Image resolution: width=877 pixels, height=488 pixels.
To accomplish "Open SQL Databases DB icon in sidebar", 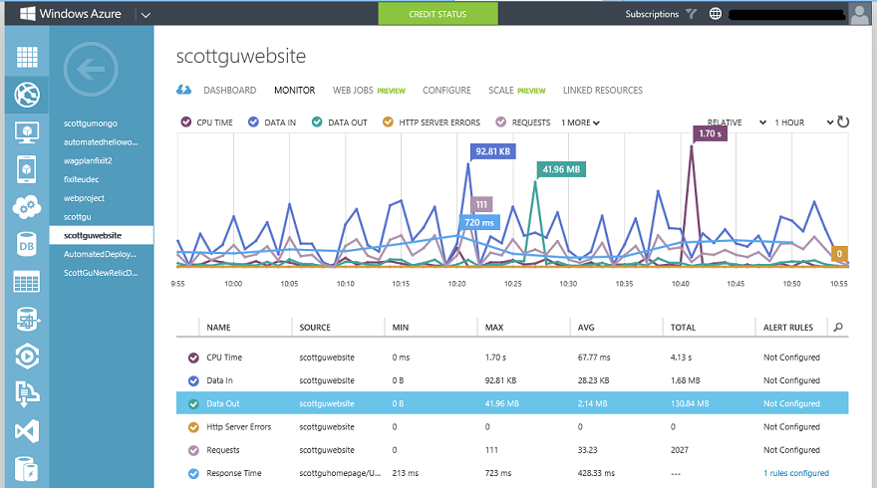I will click(x=27, y=244).
